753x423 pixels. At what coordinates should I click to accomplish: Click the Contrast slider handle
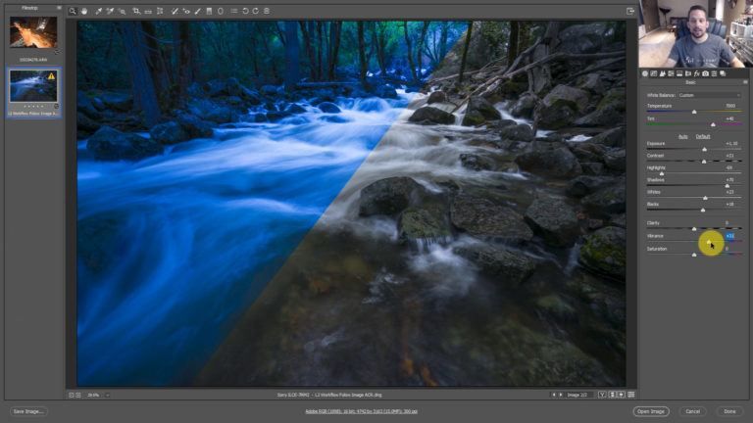(704, 162)
